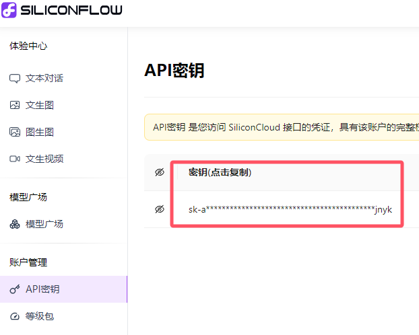Click the 密钥(点击复制) column header
419x335 pixels.
[220, 172]
